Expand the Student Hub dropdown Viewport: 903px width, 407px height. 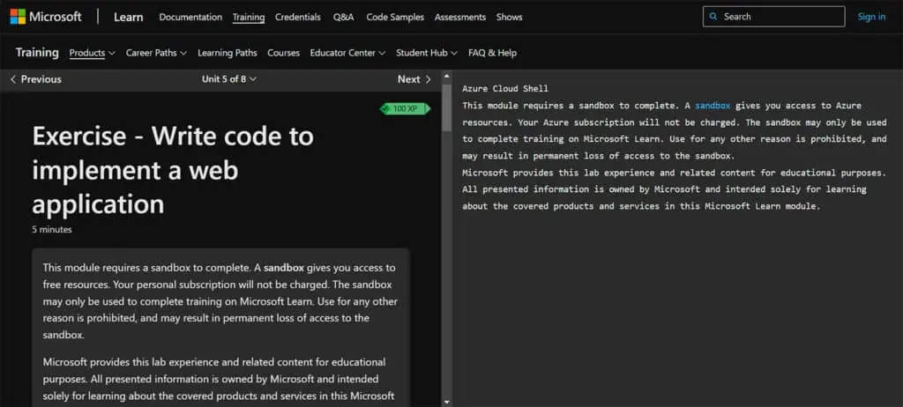click(x=426, y=53)
